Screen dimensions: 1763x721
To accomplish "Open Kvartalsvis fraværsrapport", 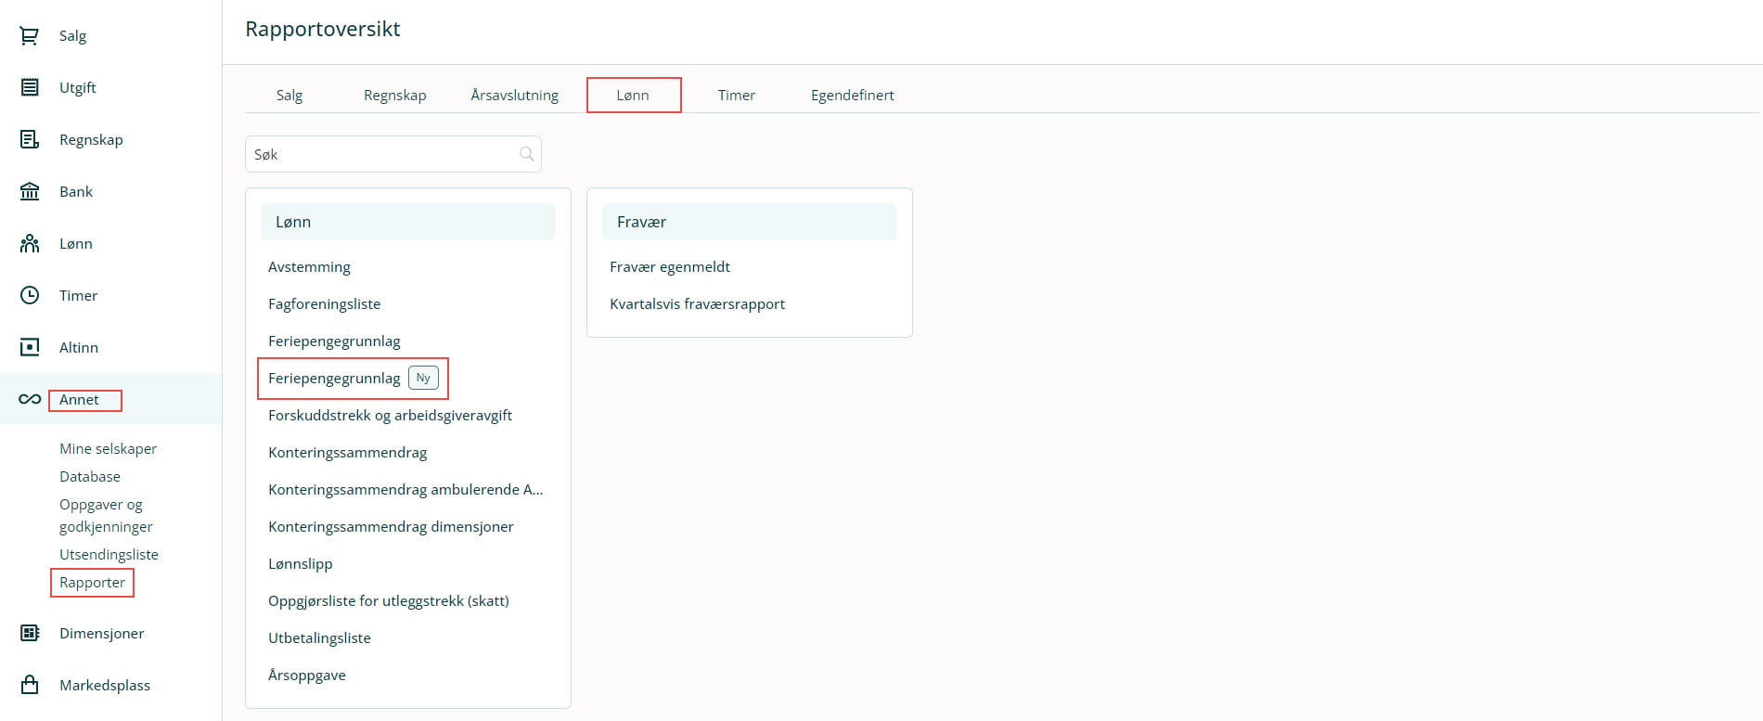I will [x=697, y=304].
